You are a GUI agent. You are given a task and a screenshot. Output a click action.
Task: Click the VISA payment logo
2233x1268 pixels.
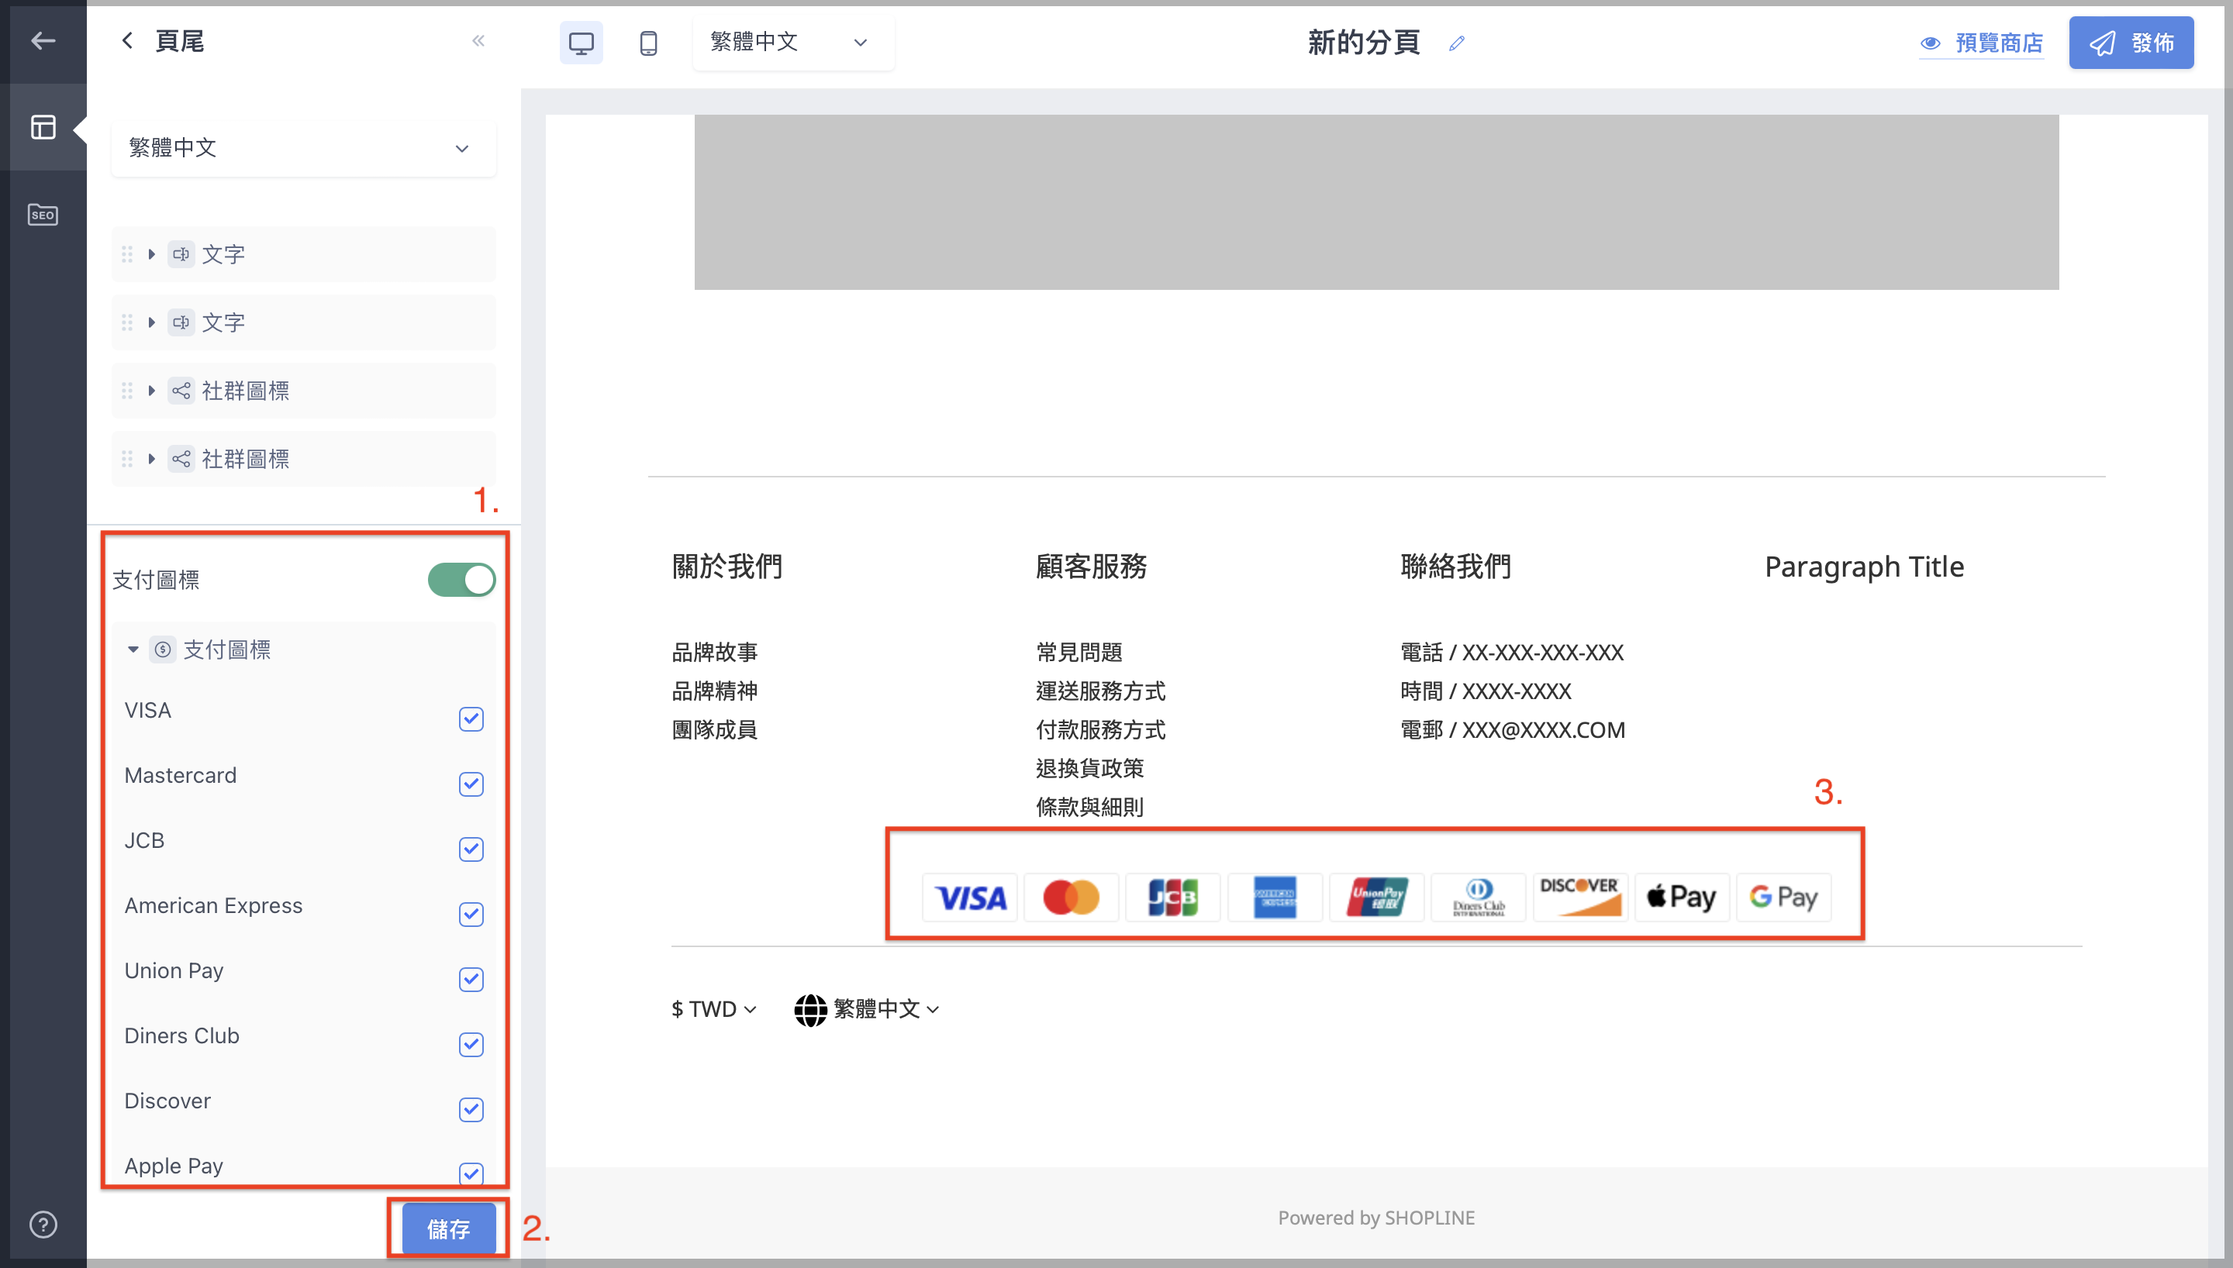(x=969, y=897)
